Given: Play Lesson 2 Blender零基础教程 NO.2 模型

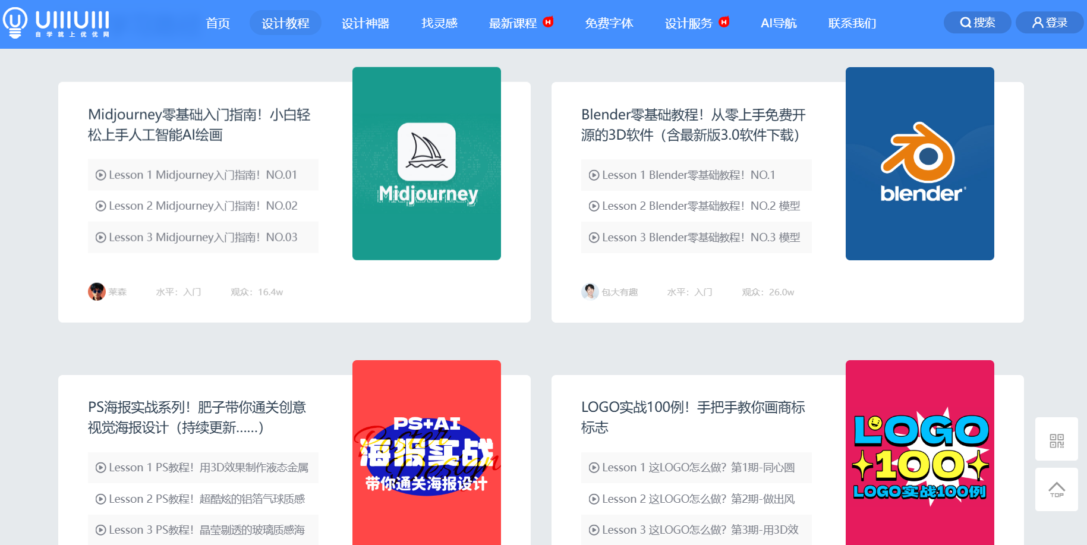Looking at the screenshot, I should coord(697,206).
